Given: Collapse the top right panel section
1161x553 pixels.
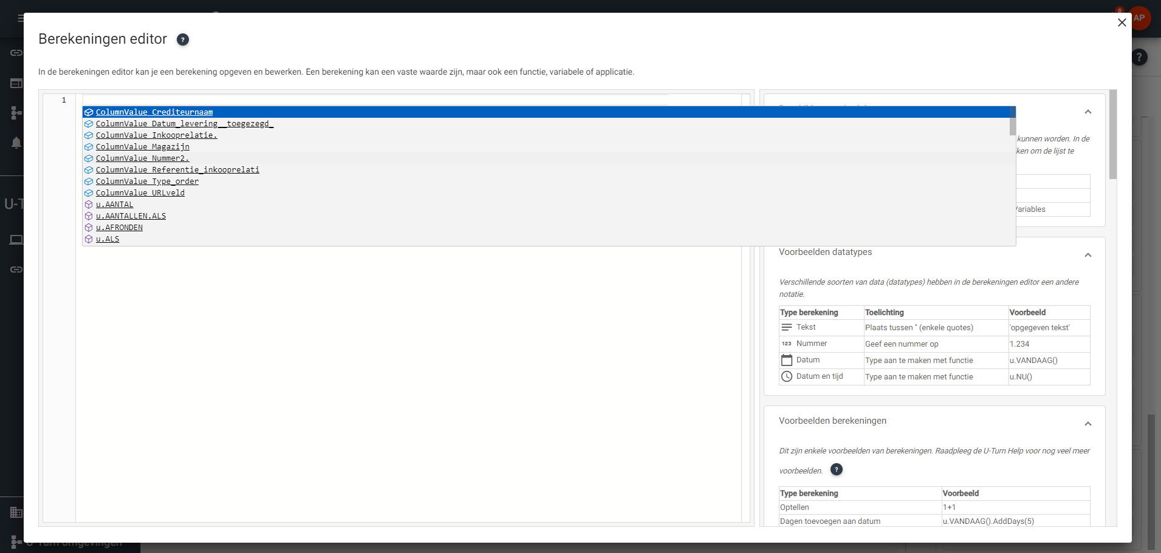Looking at the screenshot, I should pyautogui.click(x=1087, y=112).
